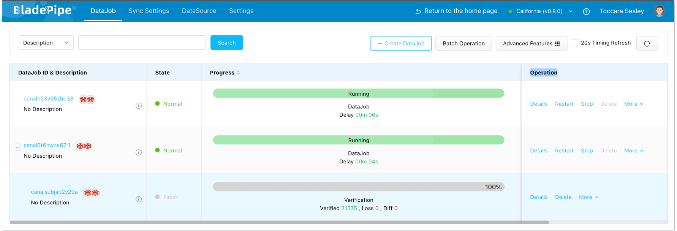Click the search text input field

[x=142, y=43]
